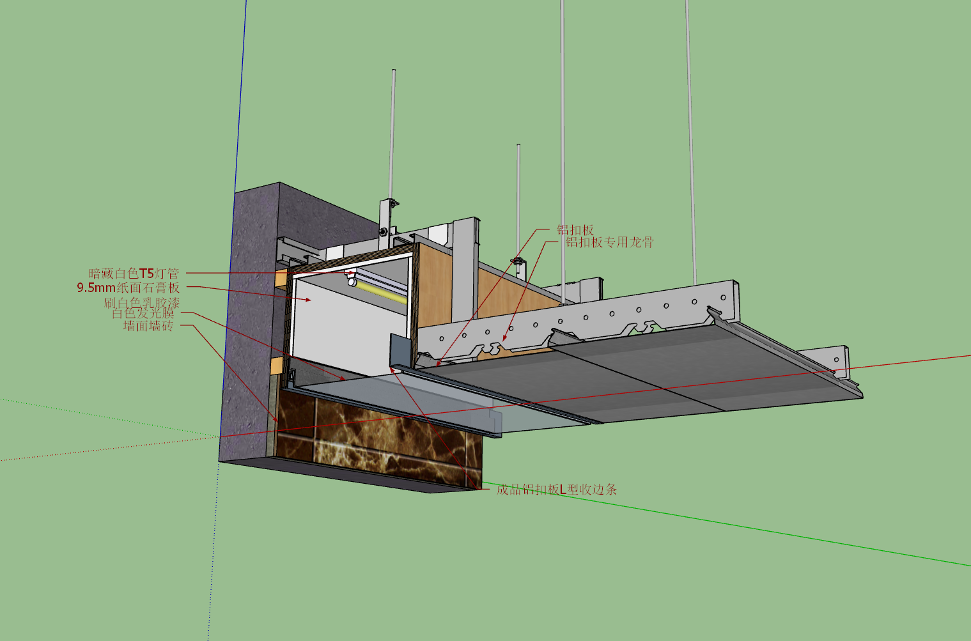The height and width of the screenshot is (641, 971).
Task: Click the blue vertical axis line
Action: click(x=233, y=217)
